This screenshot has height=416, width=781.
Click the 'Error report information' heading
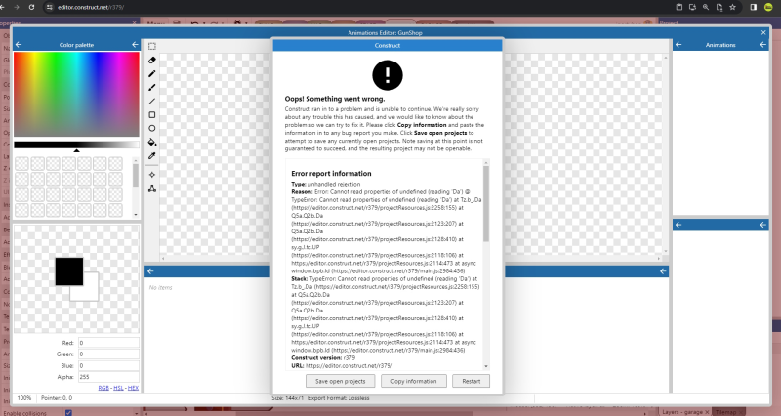pos(331,174)
